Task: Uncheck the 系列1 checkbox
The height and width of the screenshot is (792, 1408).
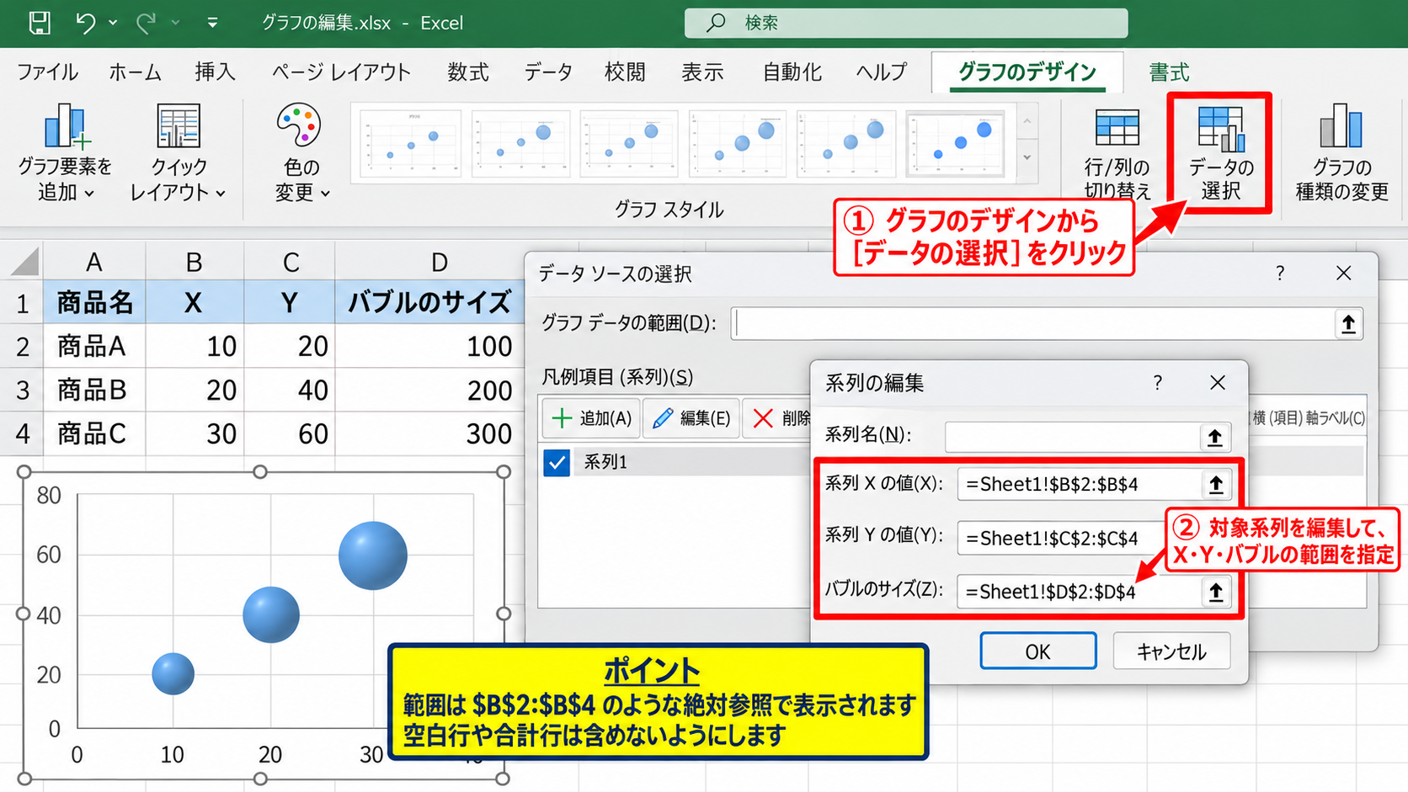Action: tap(557, 462)
